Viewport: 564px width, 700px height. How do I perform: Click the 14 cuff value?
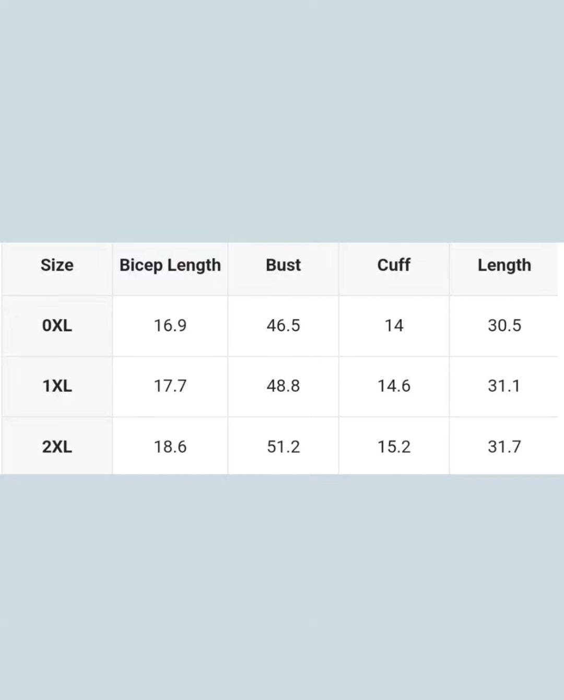click(394, 326)
